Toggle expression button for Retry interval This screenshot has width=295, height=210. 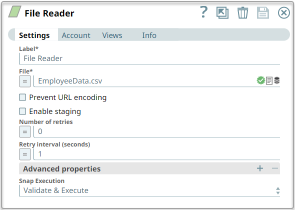[x=25, y=154]
